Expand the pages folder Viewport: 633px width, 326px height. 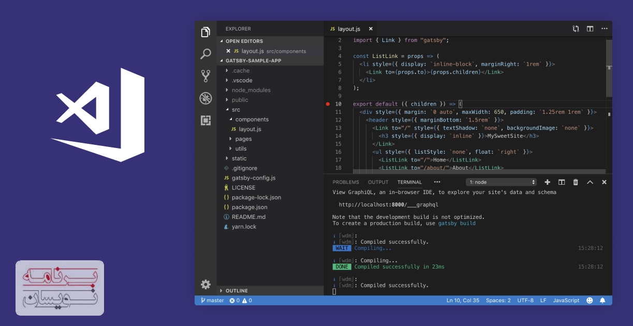click(x=270, y=139)
